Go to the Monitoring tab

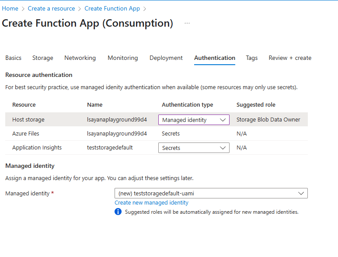(x=122, y=58)
